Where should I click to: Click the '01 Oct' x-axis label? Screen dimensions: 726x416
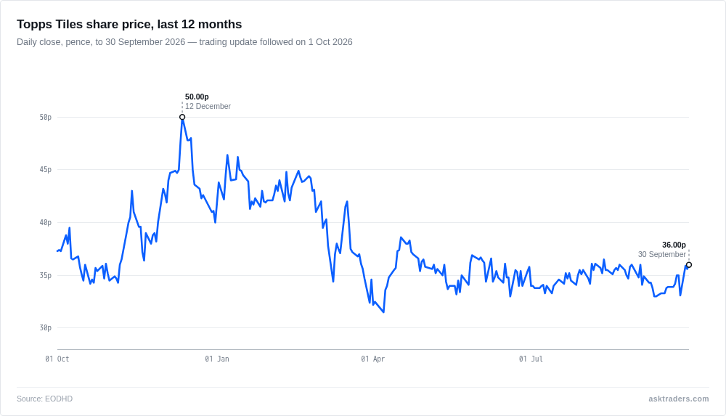coord(57,359)
